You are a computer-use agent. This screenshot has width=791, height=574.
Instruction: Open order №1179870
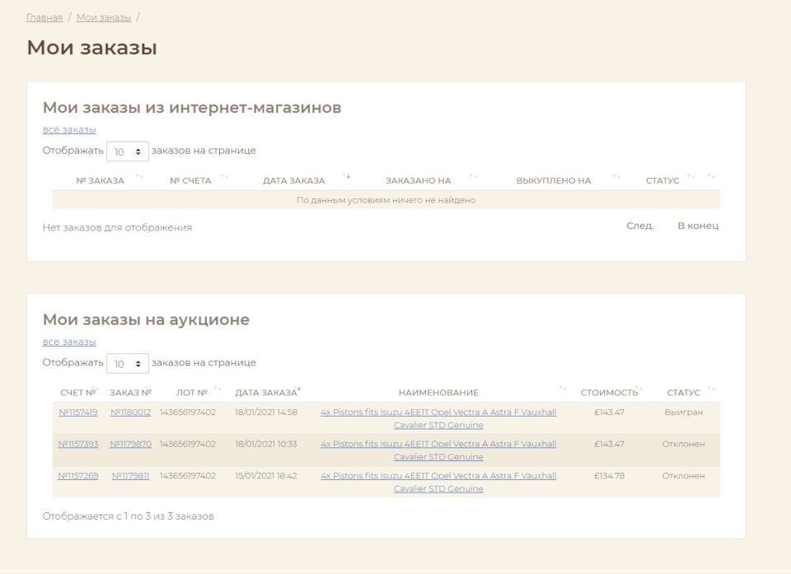point(131,444)
